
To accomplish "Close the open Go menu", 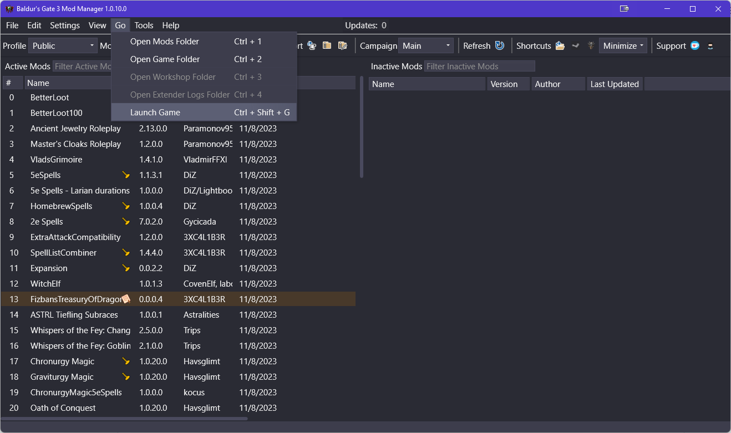I will click(x=120, y=26).
